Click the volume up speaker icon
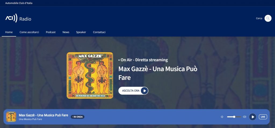The image size is (275, 128). point(244,117)
